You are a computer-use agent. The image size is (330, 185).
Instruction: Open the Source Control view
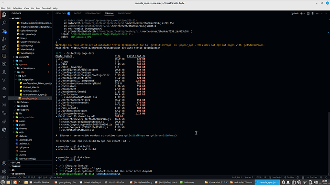pyautogui.click(x=4, y=31)
